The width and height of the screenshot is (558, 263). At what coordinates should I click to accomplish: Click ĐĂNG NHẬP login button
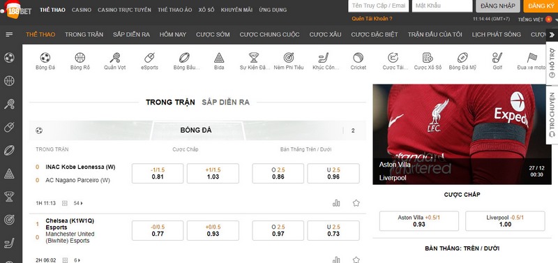click(498, 6)
